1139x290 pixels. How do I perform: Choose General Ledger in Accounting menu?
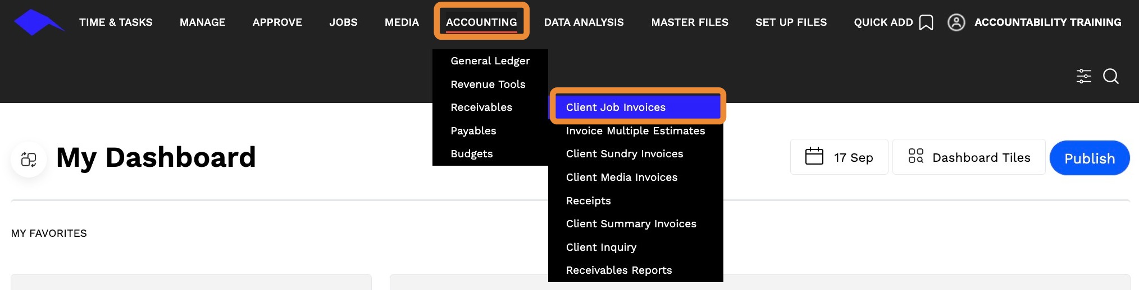pos(490,61)
